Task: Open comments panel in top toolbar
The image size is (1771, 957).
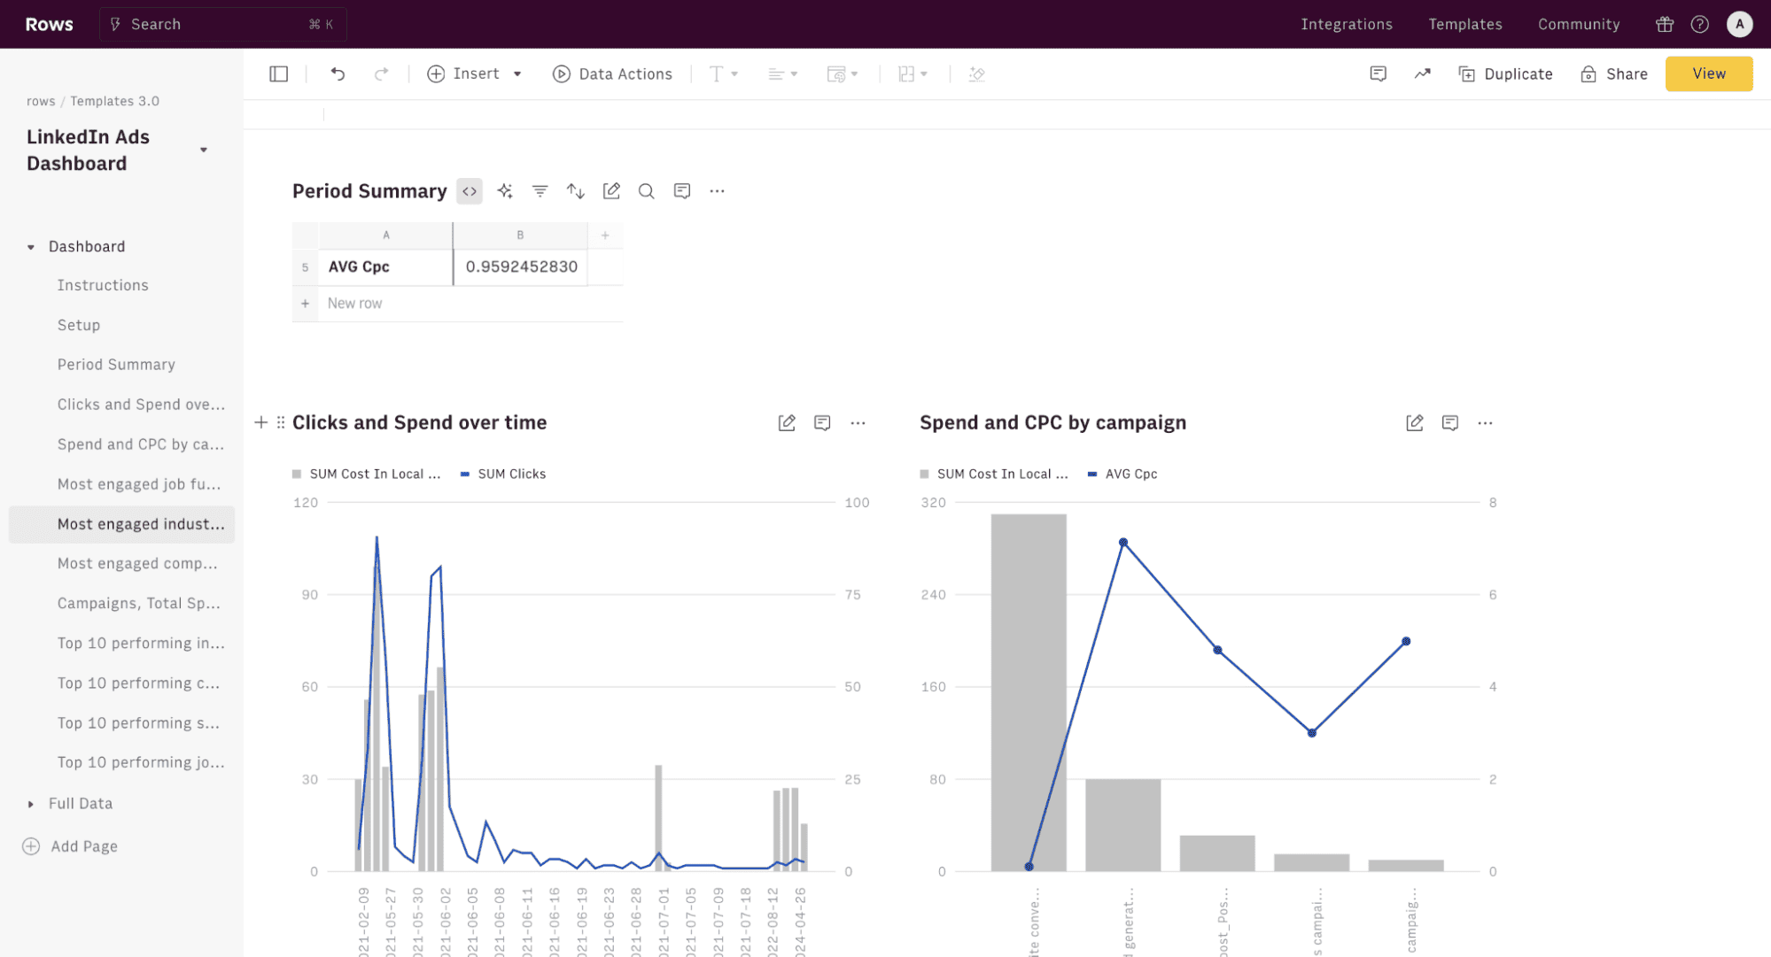Action: [x=1378, y=74]
